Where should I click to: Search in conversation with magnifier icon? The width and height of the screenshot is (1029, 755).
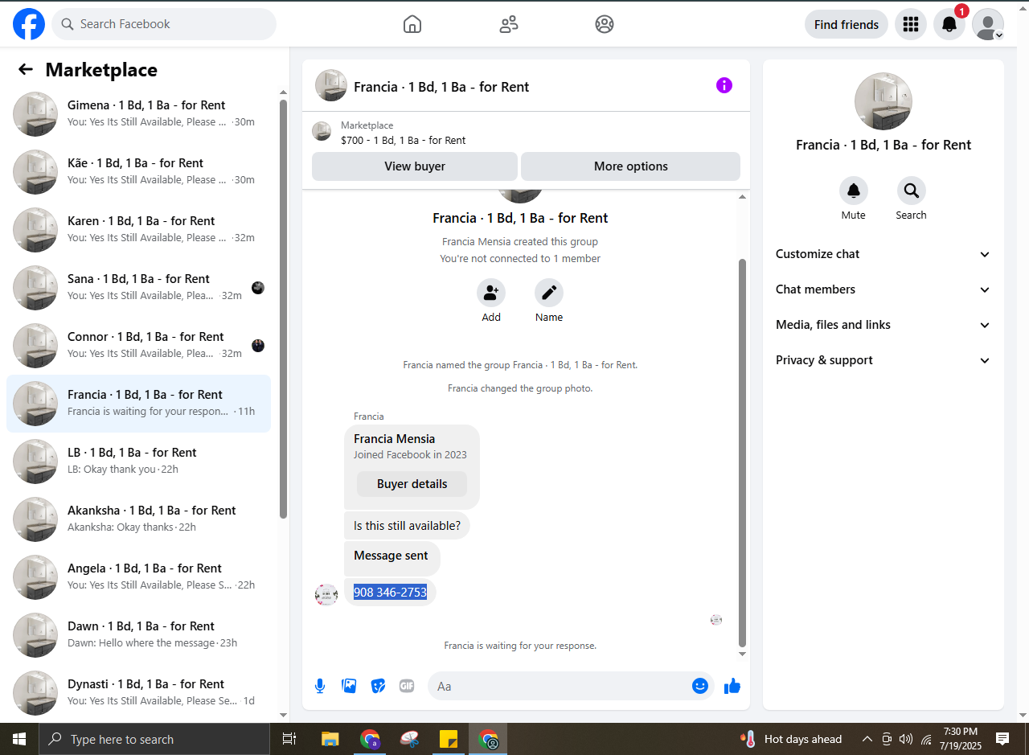(x=912, y=191)
